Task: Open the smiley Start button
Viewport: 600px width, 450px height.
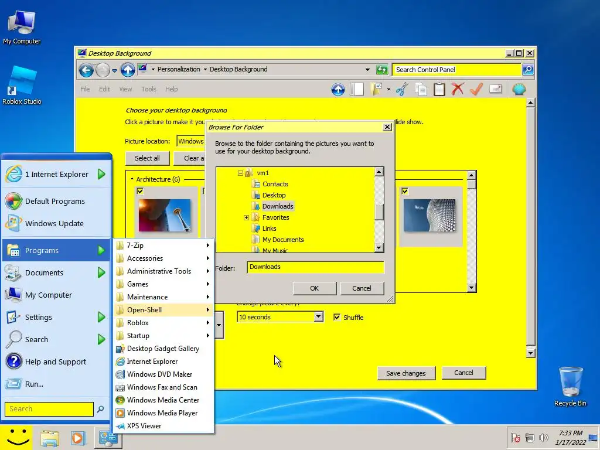Action: coord(16,437)
